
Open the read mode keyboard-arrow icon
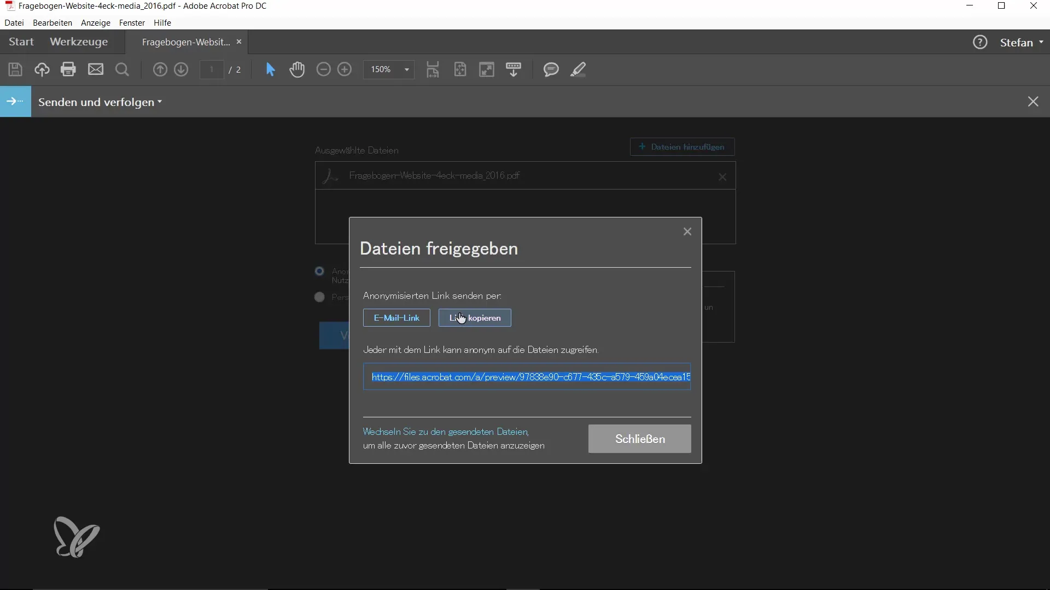coord(514,69)
